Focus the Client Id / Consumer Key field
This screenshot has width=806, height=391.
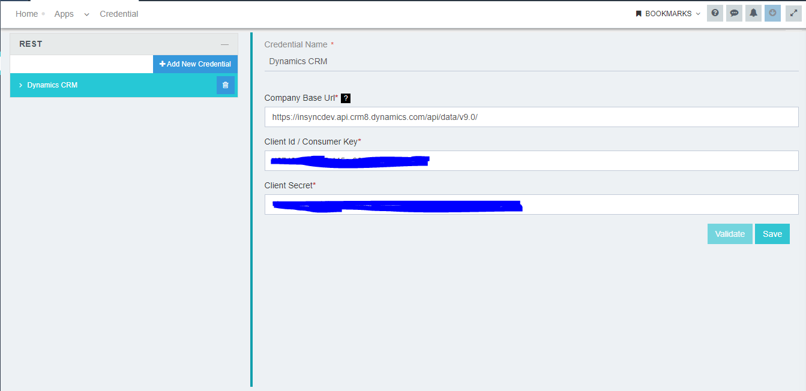(531, 161)
